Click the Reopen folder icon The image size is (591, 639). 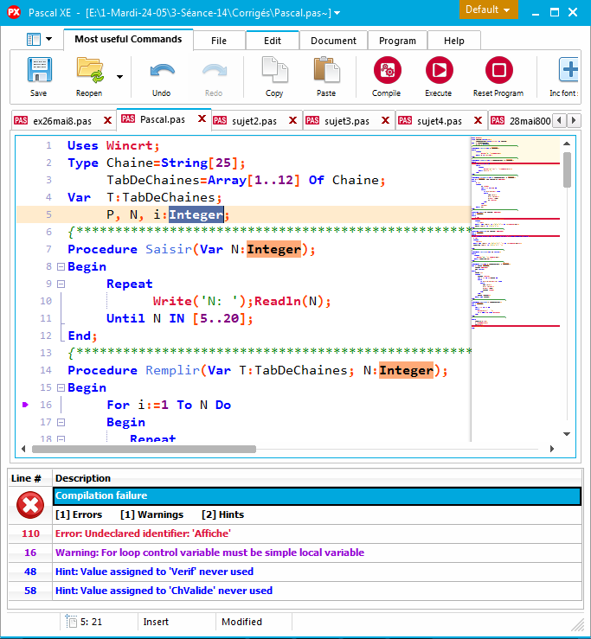89,71
